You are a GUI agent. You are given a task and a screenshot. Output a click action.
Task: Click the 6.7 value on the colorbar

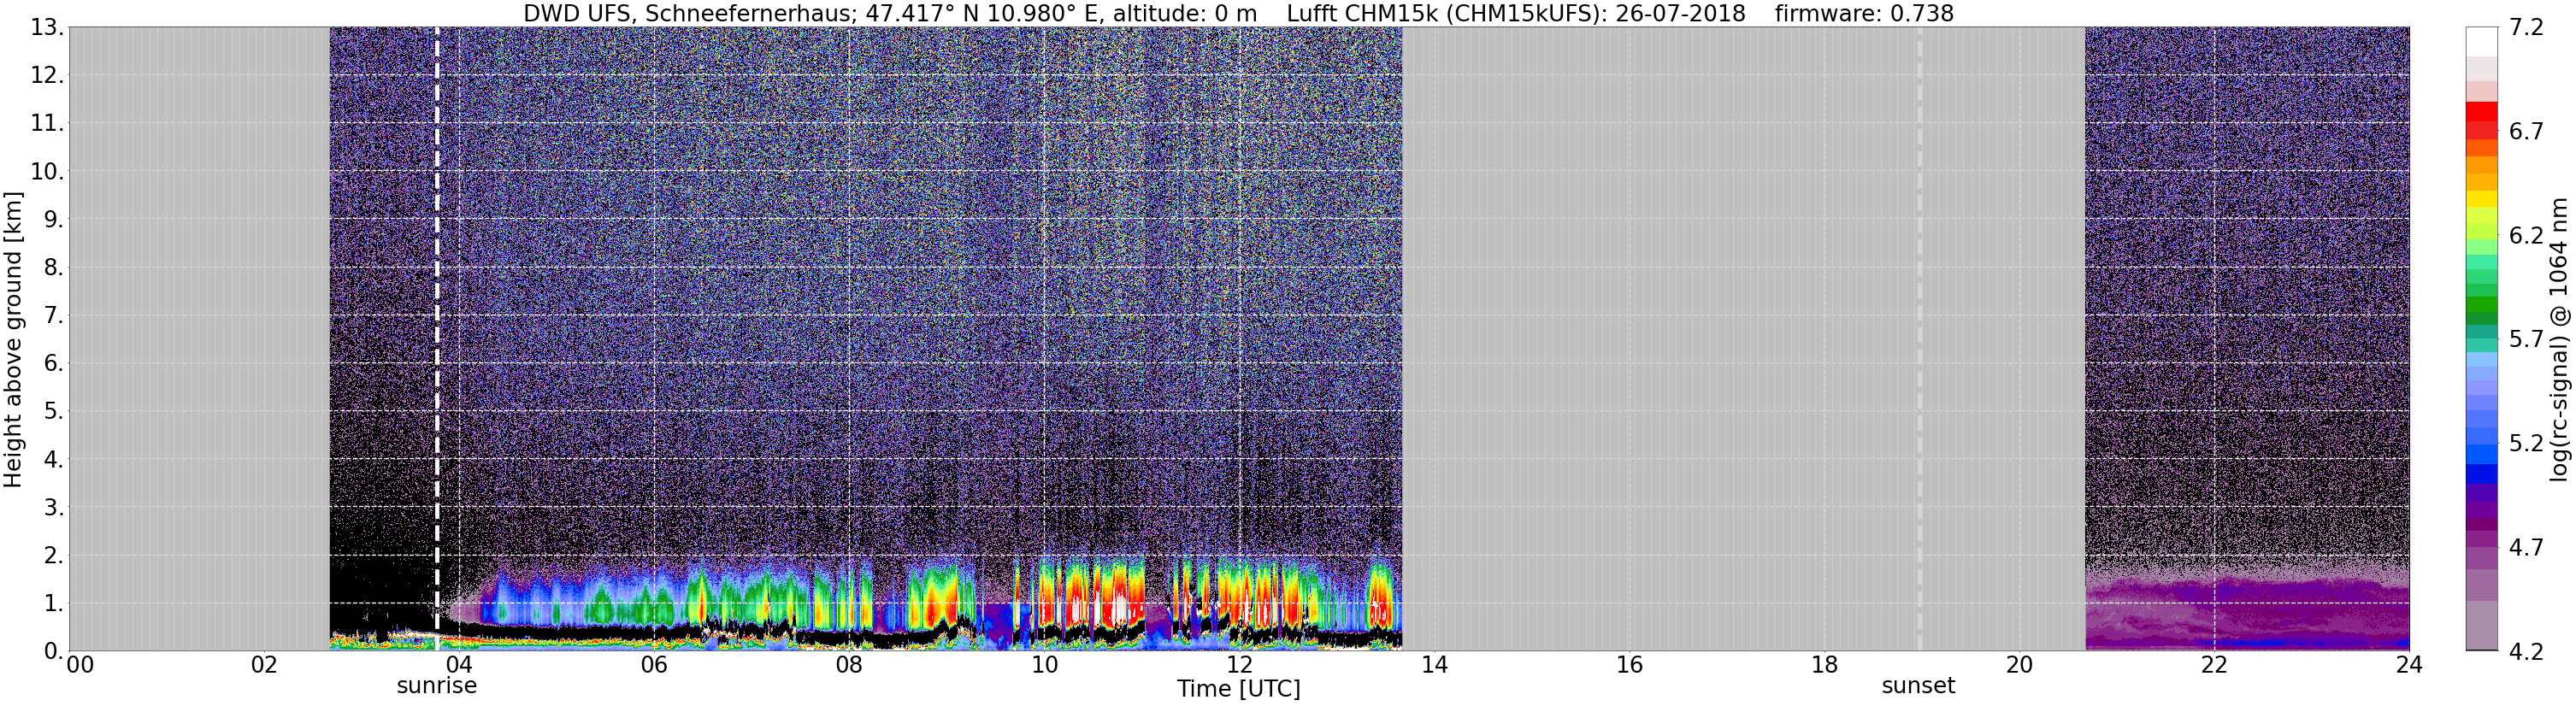pyautogui.click(x=2526, y=131)
